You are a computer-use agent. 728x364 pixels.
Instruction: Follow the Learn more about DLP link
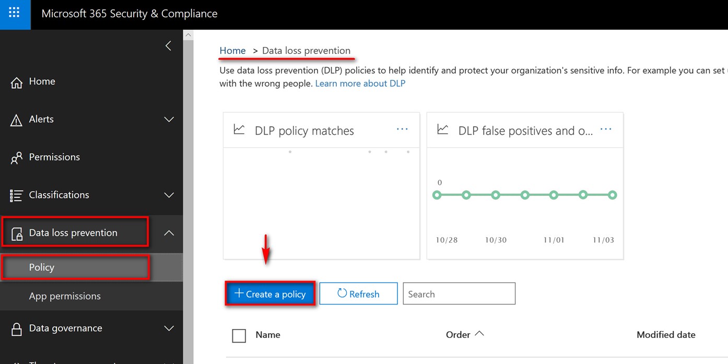click(x=360, y=84)
